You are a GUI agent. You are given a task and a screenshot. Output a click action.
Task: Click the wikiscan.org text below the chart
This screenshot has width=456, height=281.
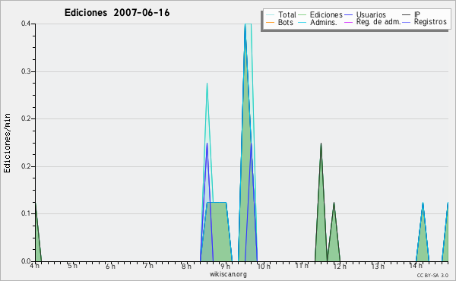tap(228, 274)
